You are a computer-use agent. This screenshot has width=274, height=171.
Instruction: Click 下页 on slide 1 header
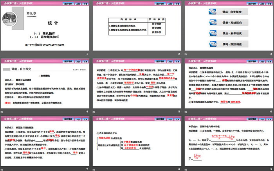(x=85, y=3)
